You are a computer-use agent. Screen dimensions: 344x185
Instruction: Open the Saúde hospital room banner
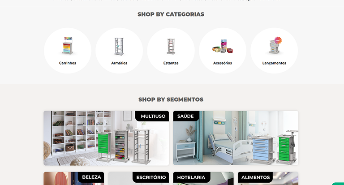(236, 138)
